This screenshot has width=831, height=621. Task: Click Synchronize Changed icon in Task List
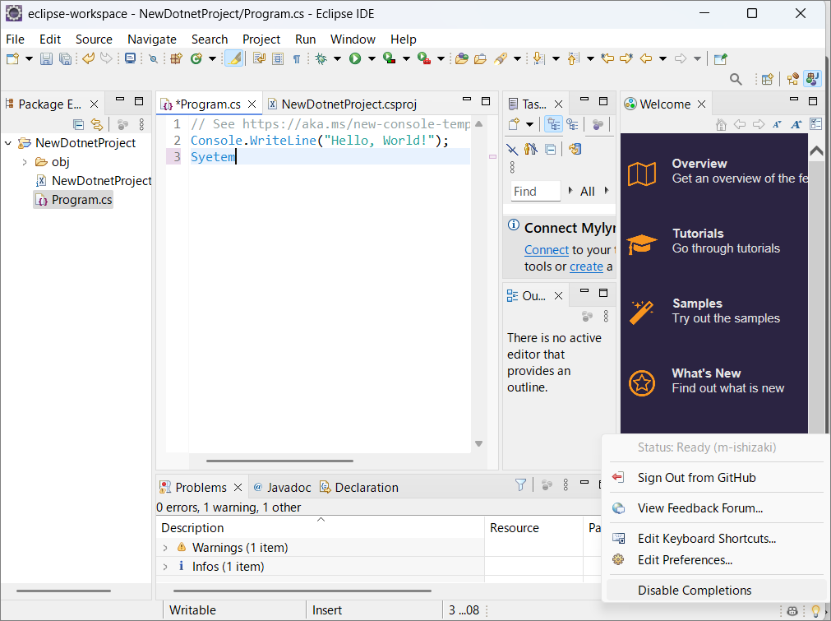tap(575, 149)
